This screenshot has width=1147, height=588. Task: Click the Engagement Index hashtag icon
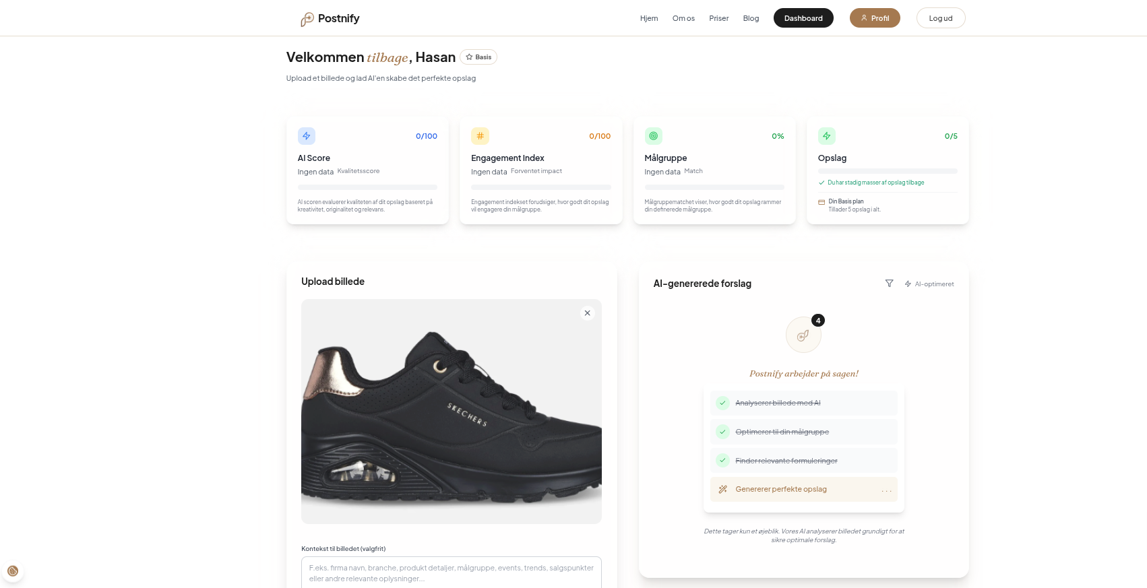(480, 136)
